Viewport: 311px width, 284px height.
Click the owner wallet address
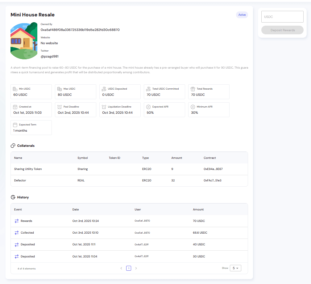click(x=80, y=30)
